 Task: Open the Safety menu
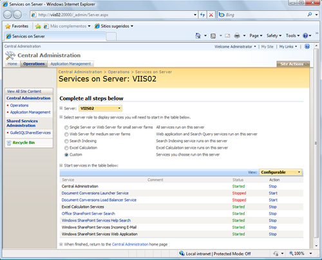(274, 36)
